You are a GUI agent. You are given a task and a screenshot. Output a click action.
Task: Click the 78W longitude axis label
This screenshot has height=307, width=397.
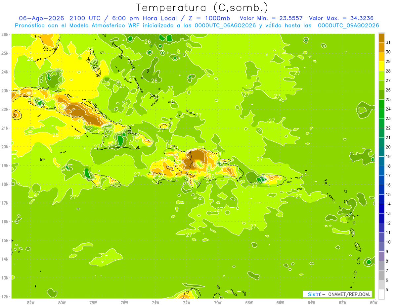(93, 302)
